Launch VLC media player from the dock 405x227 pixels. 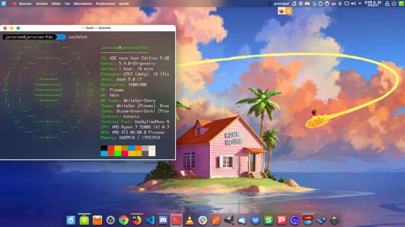coord(189,220)
